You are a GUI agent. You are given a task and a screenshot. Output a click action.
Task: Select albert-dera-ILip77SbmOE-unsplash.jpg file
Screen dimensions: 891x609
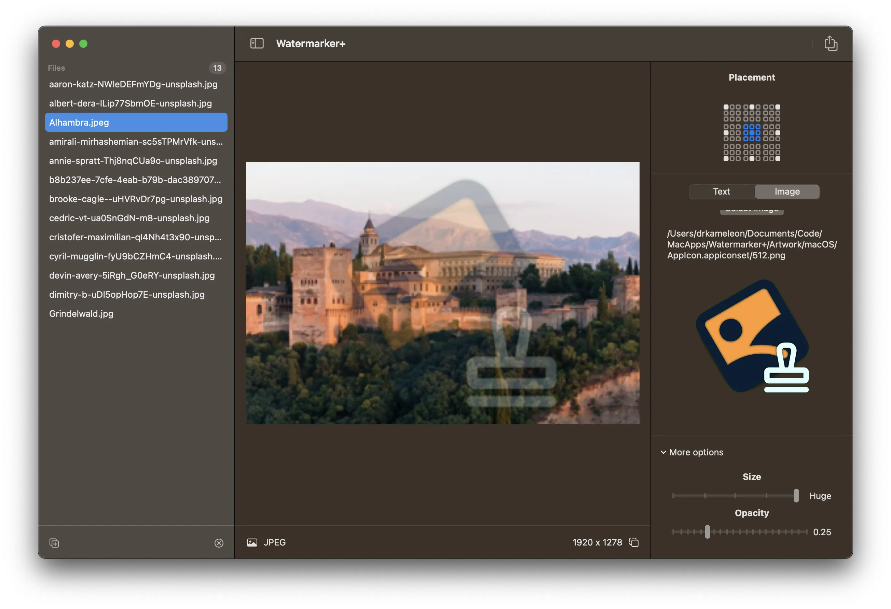tap(131, 103)
